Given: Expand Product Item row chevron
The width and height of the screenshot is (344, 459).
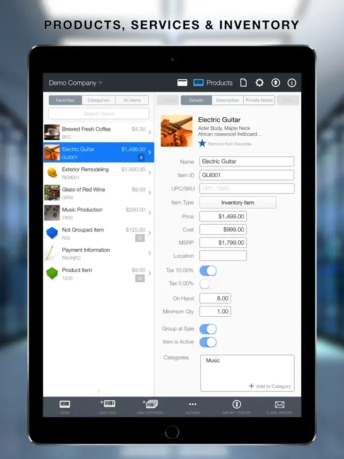Looking at the screenshot, I should coord(150,273).
